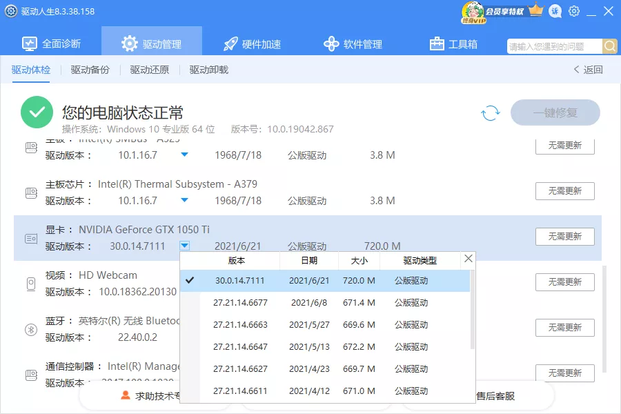Click Bluetooth driver version 22.40.0.2
This screenshot has height=414, width=621.
(x=137, y=337)
